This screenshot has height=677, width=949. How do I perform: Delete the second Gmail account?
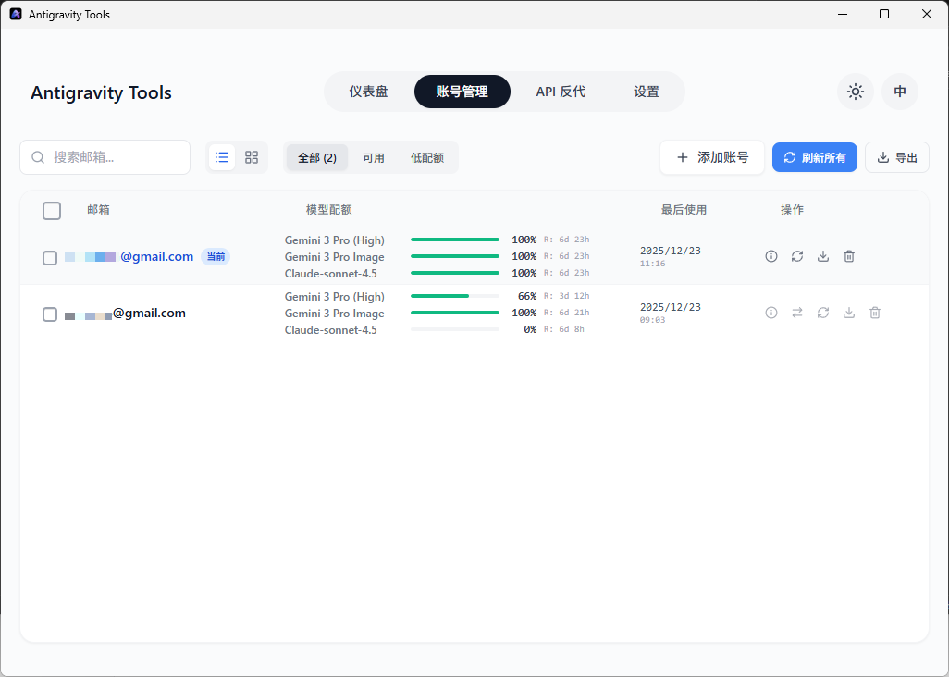875,313
